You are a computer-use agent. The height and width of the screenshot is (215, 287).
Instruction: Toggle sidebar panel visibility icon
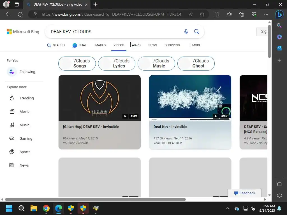tap(279, 184)
